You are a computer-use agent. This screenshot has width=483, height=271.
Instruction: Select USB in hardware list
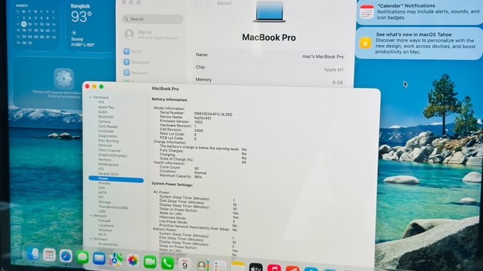102,211
